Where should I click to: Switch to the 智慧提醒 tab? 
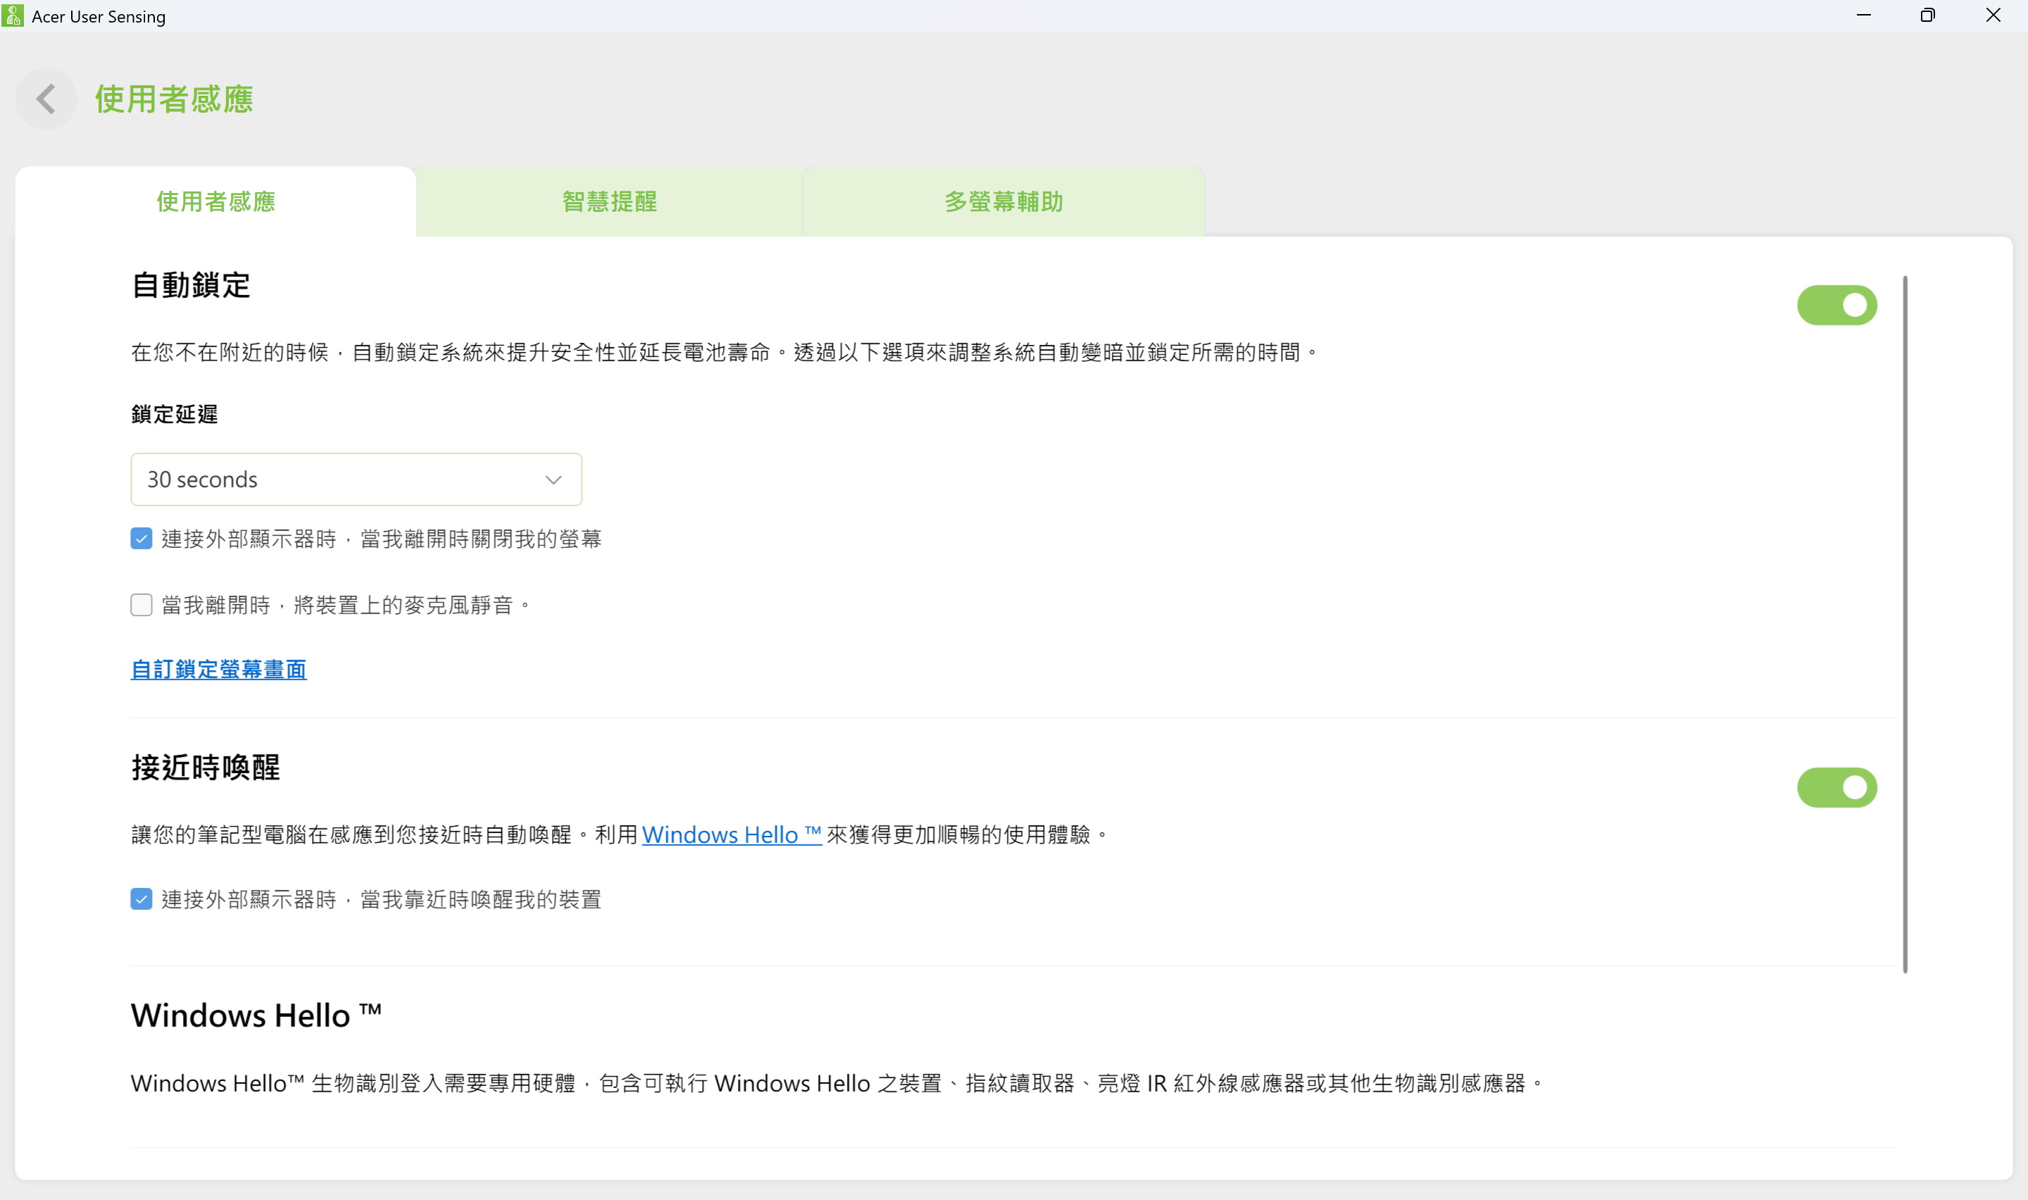pyautogui.click(x=609, y=202)
